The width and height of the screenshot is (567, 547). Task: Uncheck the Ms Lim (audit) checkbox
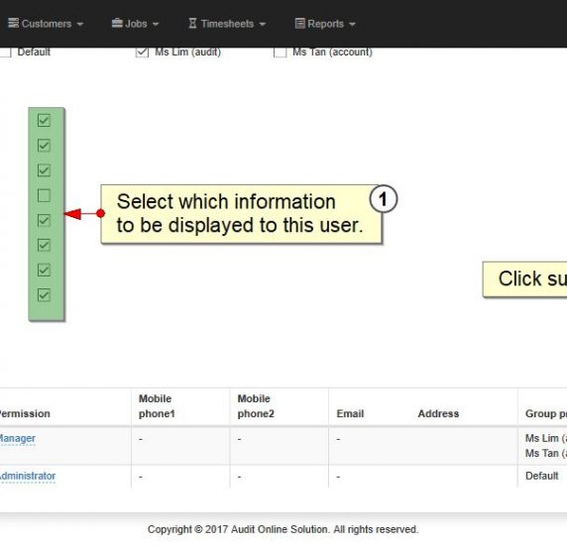coord(142,52)
